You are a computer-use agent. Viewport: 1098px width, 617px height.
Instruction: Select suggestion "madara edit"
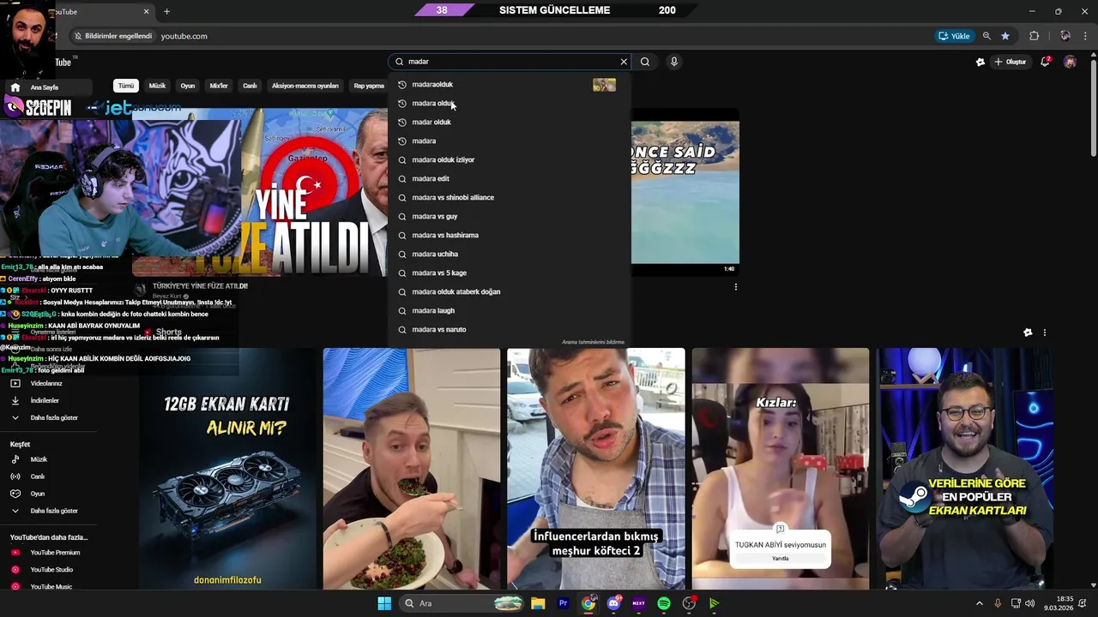(x=510, y=178)
